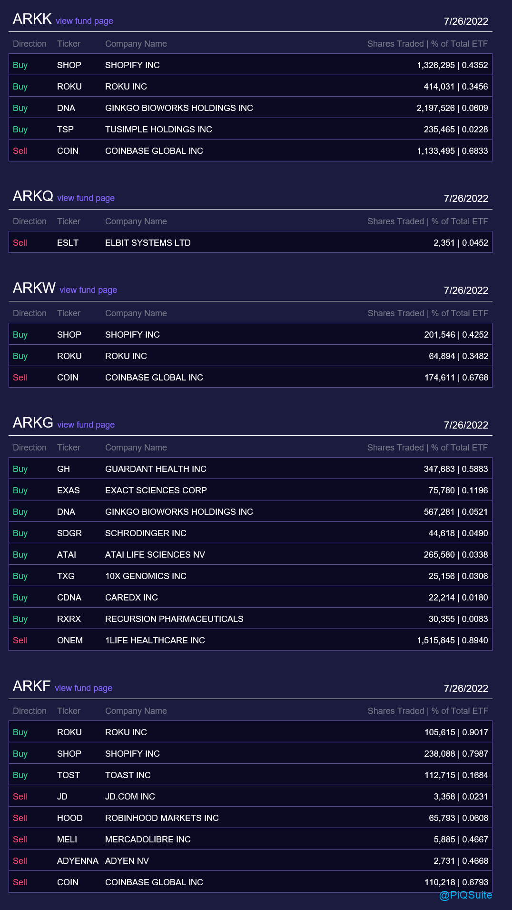Click value 64,894 | 0.3482 in ARKW
Screen dimensions: 512x910
point(458,356)
